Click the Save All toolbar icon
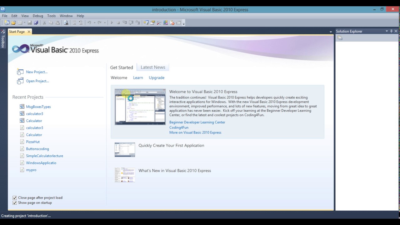The height and width of the screenshot is (225, 400). point(36,22)
